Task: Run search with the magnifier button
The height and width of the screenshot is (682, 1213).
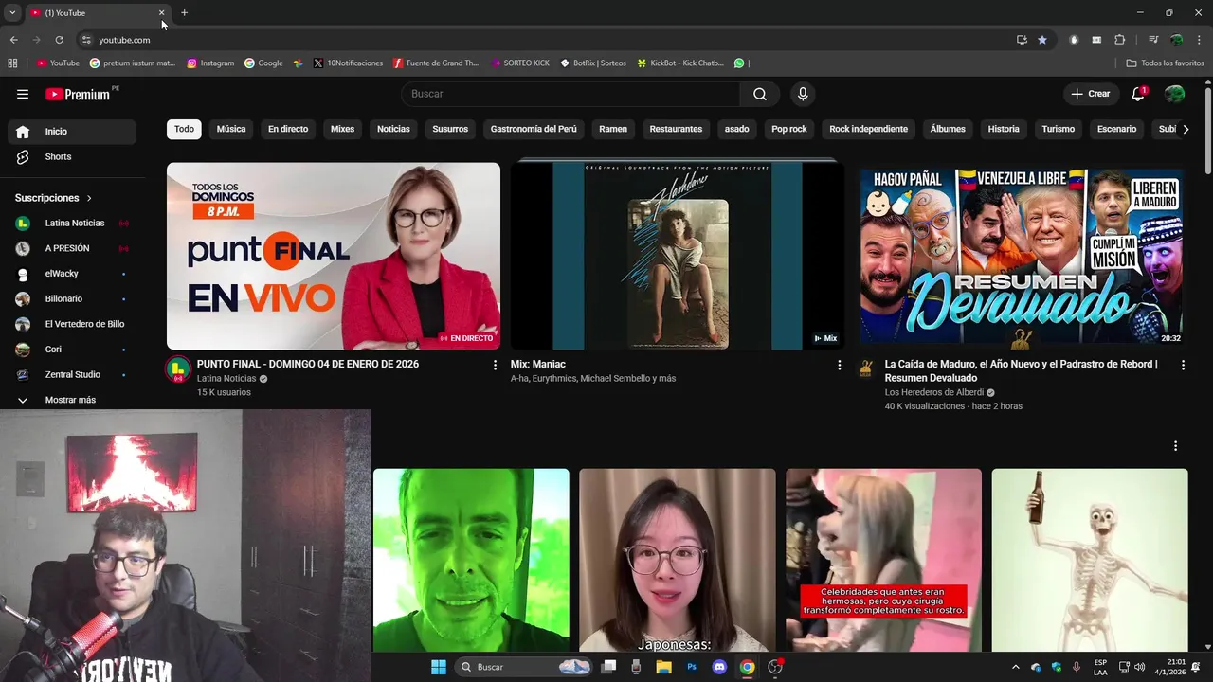Action: [x=760, y=94]
